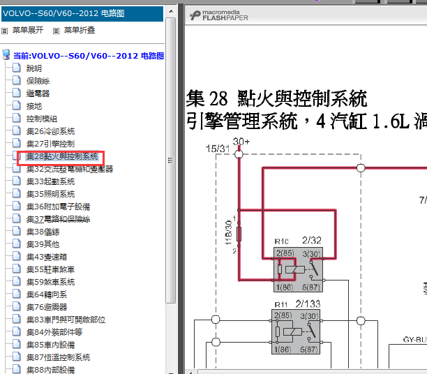Screen dimensions: 427x374
Task: Open 集26冷卻系統 in the tree
Action: 50,131
